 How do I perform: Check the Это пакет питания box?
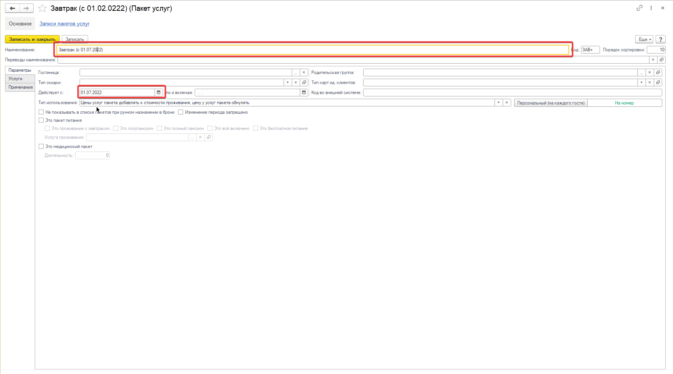[x=41, y=120]
